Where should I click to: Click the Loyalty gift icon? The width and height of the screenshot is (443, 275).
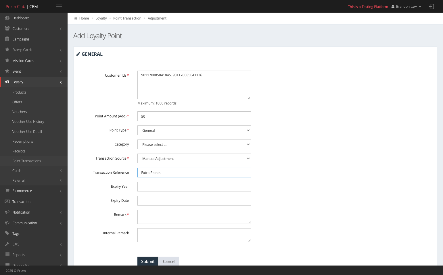(x=7, y=82)
